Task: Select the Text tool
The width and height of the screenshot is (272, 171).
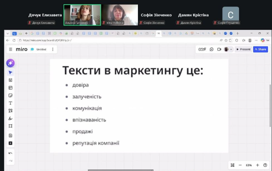Action: click(11, 103)
